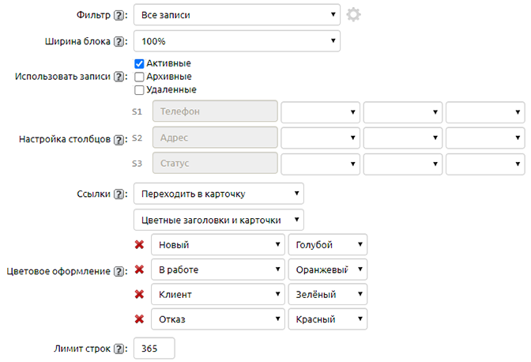Open help icon for Ширина блока

(119, 42)
